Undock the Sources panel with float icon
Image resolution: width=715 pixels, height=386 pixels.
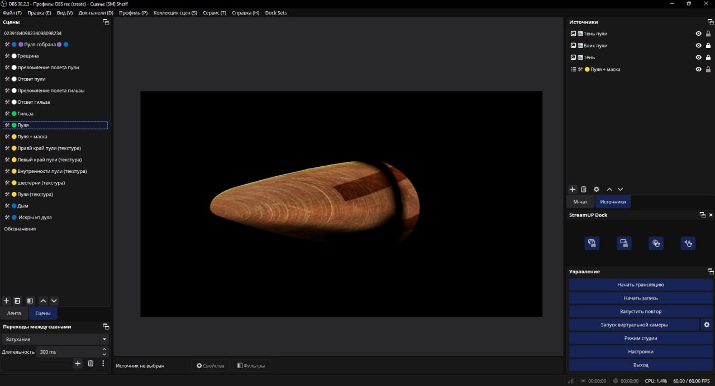click(x=710, y=22)
